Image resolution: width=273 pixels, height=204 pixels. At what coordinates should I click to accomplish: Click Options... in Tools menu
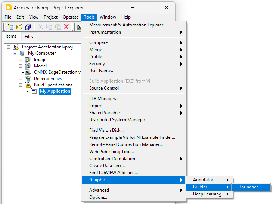99,197
